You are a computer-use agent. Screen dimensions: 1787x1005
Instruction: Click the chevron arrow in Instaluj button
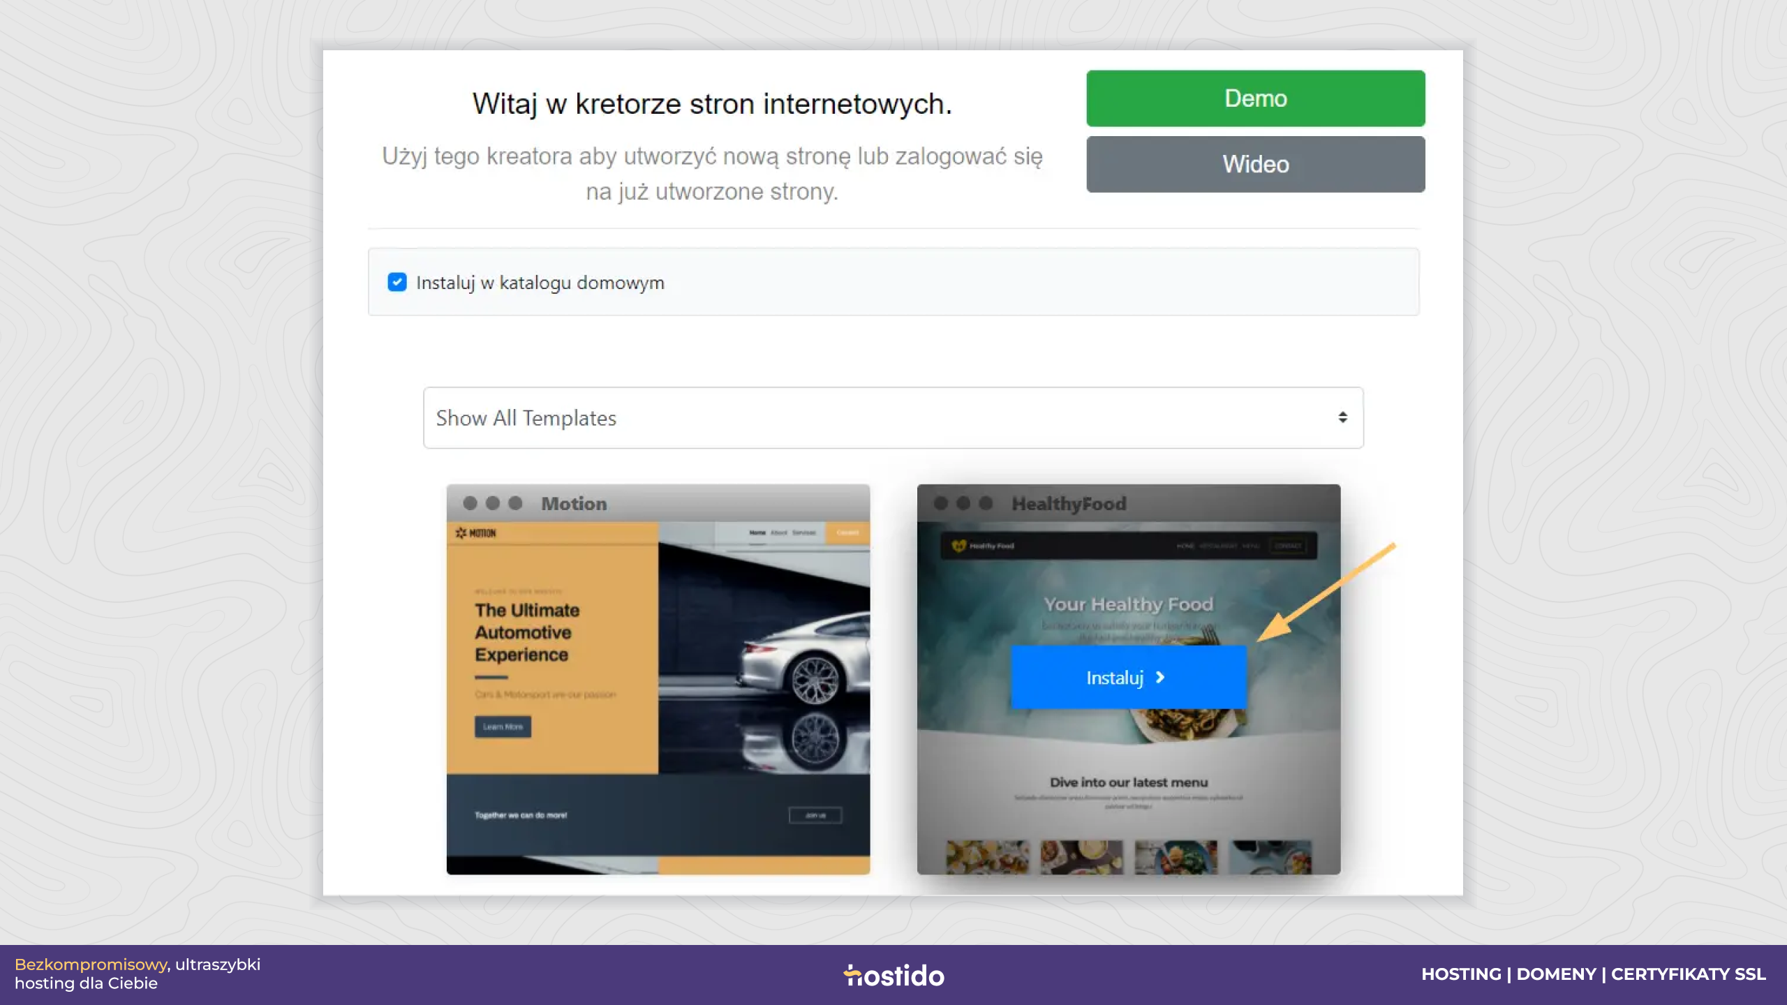click(1160, 677)
